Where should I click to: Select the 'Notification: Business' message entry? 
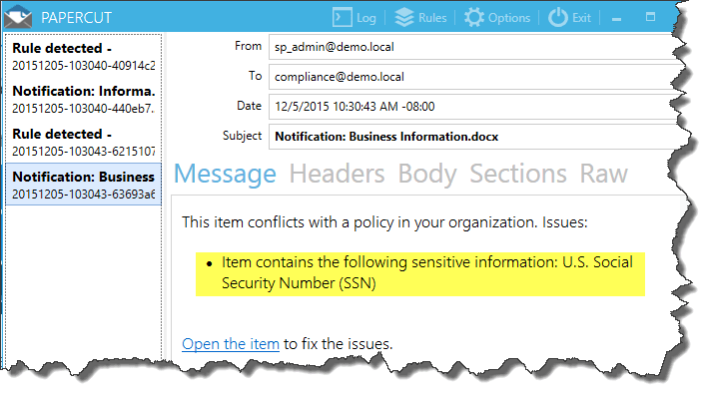click(x=84, y=185)
